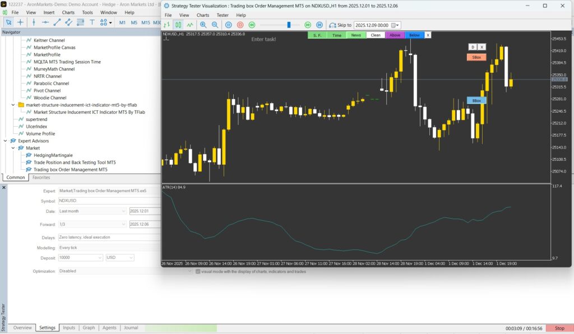Image resolution: width=574 pixels, height=334 pixels.
Task: Select the crosshair tool in main toolbar
Action: pos(20,22)
